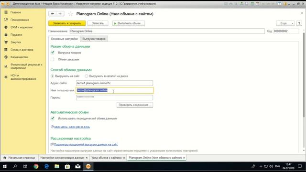Switch ENG input language in tray
Screen dimensions: 306x172
(x=277, y=166)
